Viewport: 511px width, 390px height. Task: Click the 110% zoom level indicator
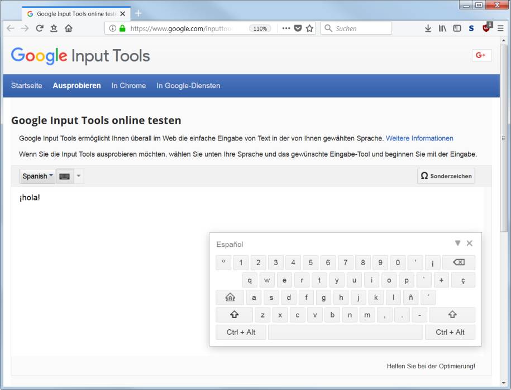(260, 28)
